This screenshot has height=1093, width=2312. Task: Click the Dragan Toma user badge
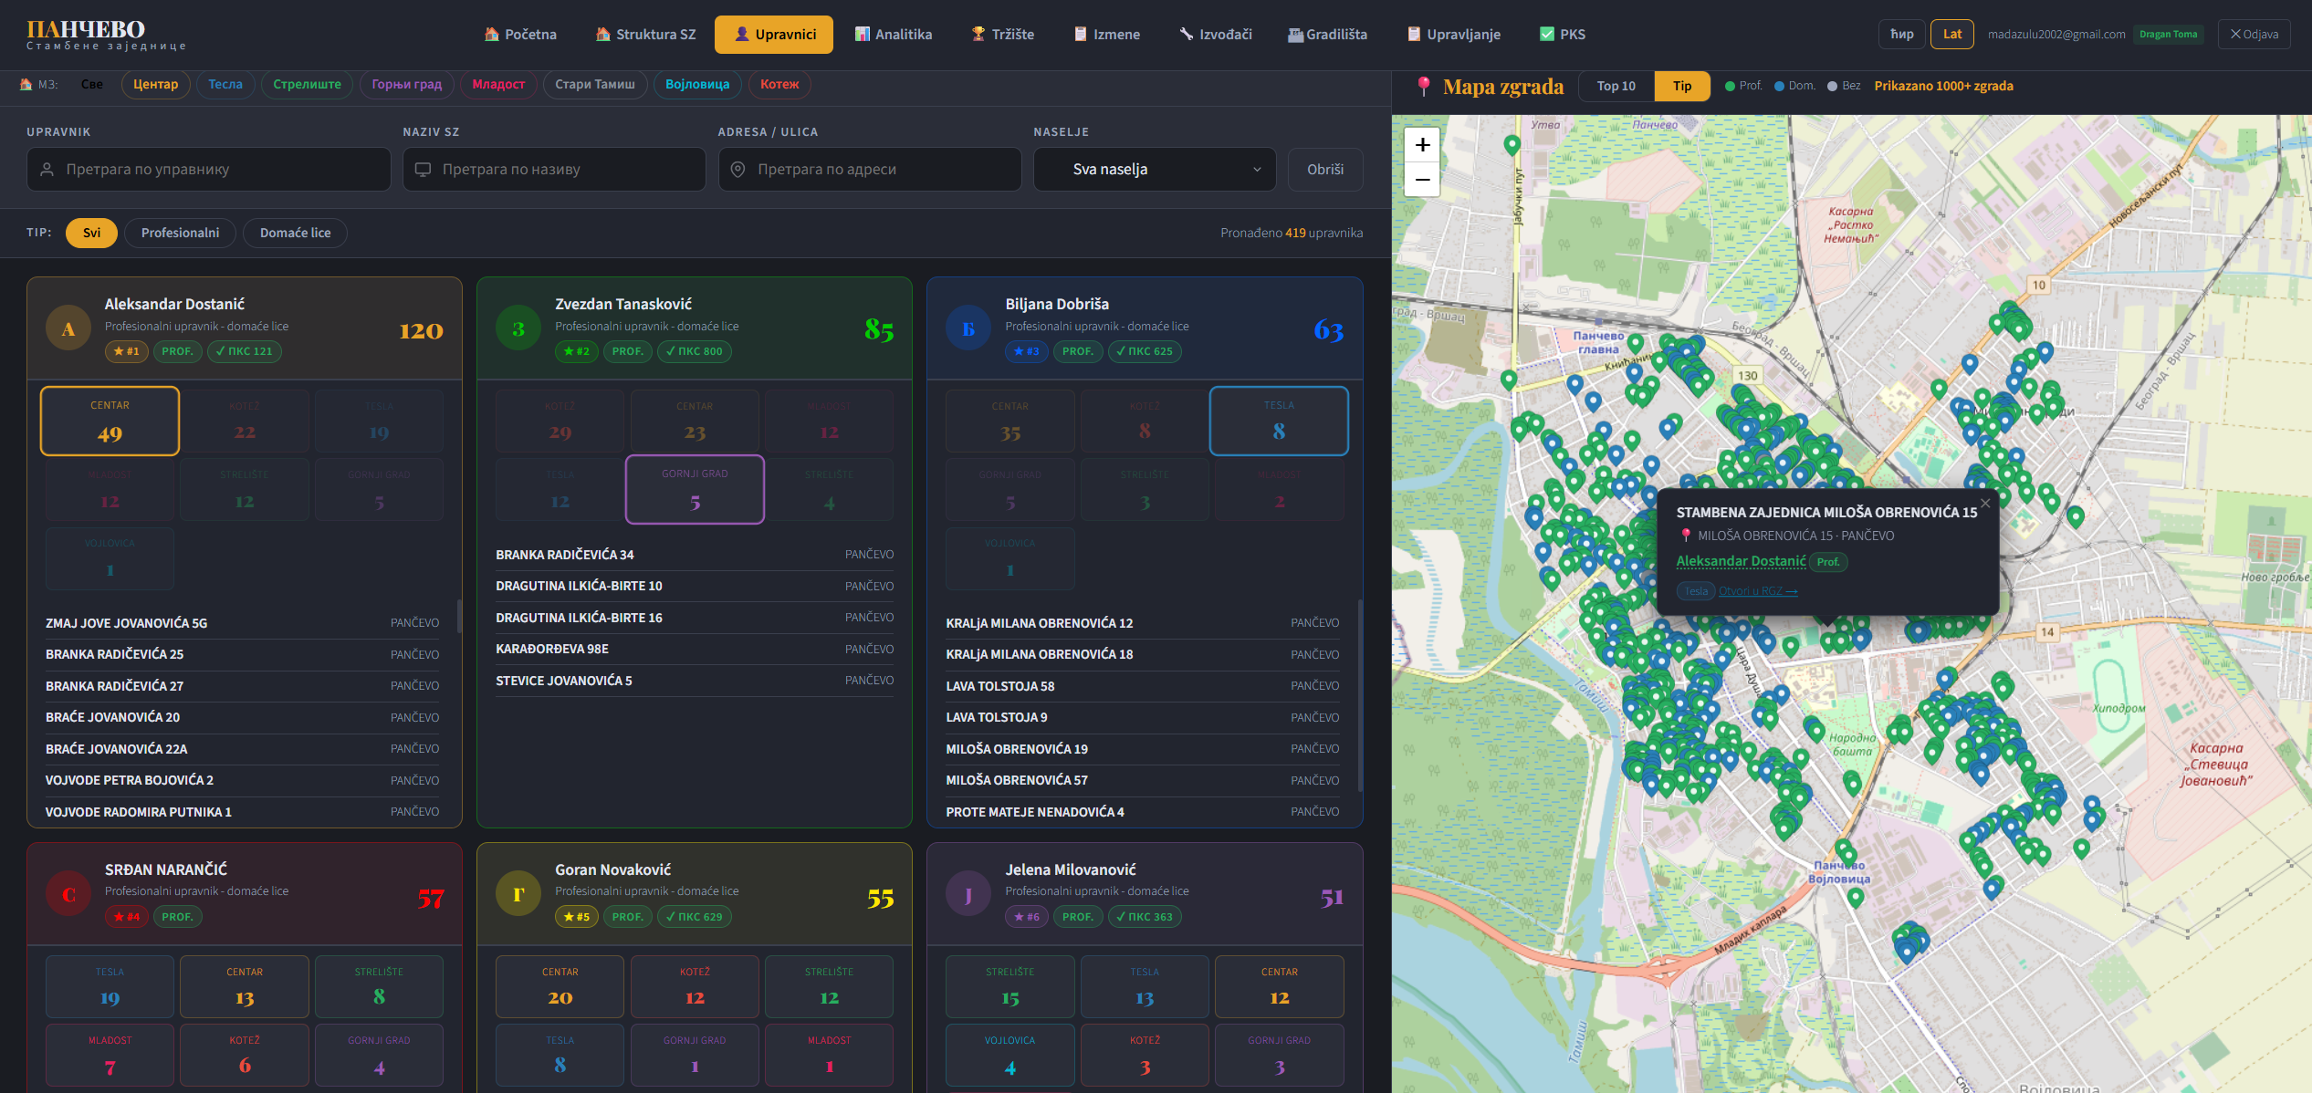click(2169, 35)
